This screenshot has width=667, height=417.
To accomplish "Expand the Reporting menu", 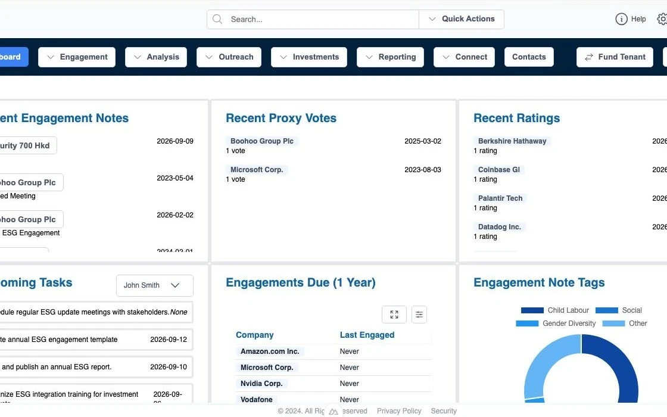I will tap(390, 57).
